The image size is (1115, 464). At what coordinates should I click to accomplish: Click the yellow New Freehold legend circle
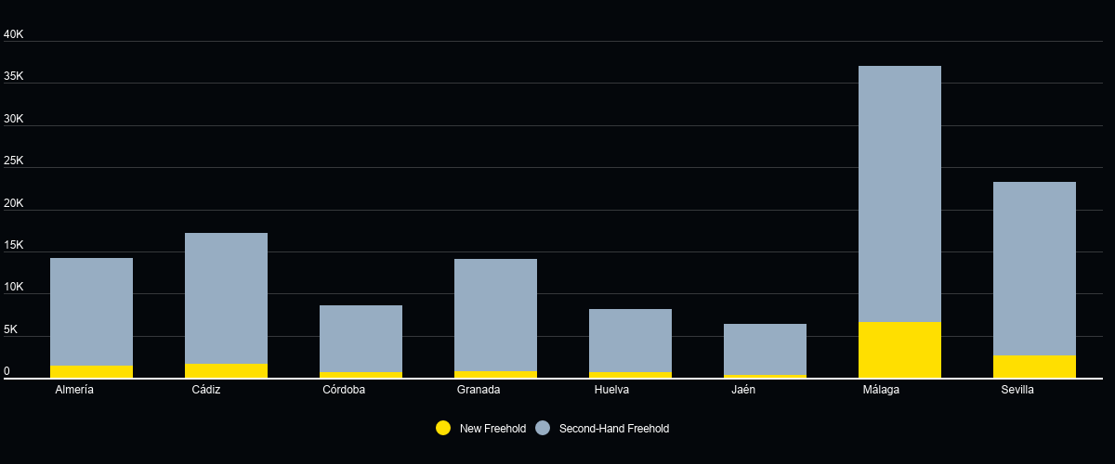[443, 428]
